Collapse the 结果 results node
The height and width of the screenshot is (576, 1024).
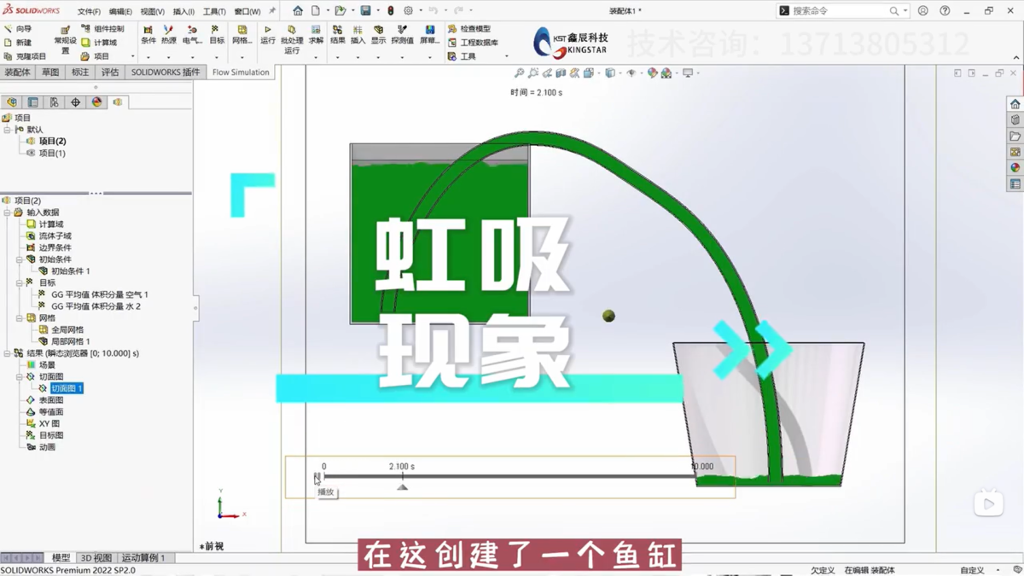pos(8,353)
